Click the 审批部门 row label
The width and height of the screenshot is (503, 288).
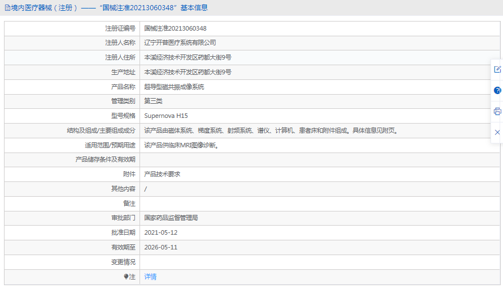coord(123,218)
